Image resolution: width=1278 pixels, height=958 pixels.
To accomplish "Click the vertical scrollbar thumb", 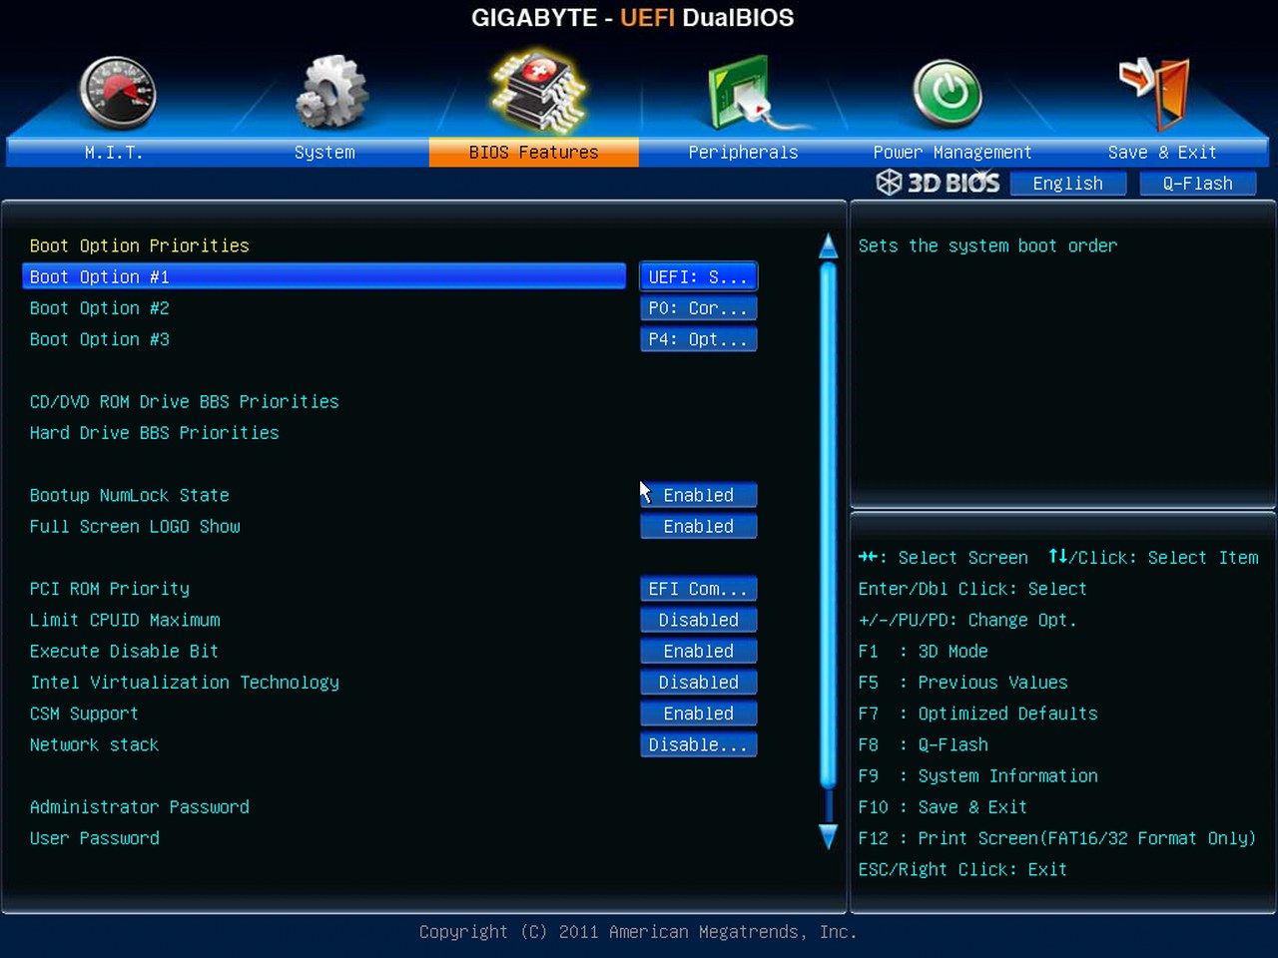I will pos(828,524).
